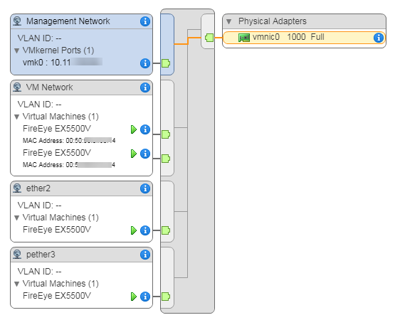This screenshot has height=320, width=395.
Task: Collapse VMkernel Ports list
Action: click(17, 51)
